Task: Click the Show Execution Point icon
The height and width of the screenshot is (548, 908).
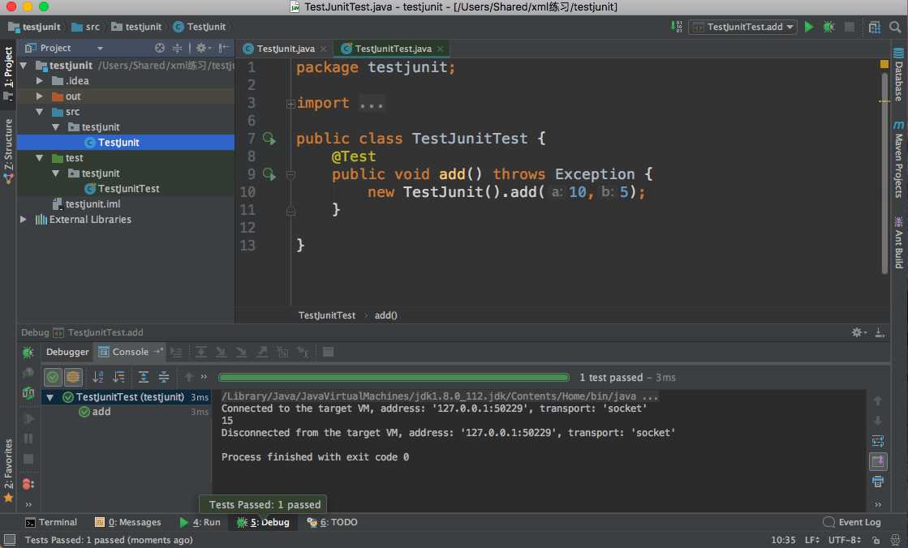Action: pos(176,352)
